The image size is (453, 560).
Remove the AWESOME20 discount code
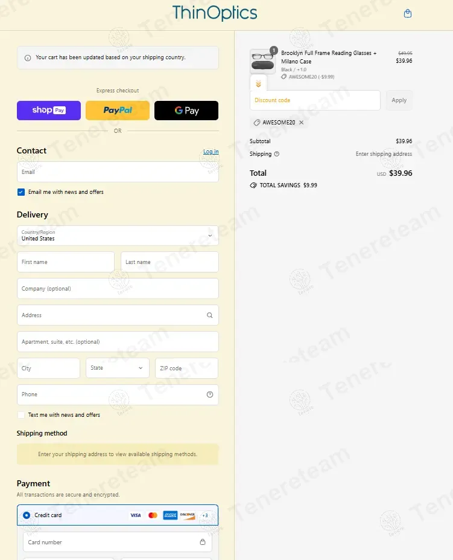(x=302, y=123)
